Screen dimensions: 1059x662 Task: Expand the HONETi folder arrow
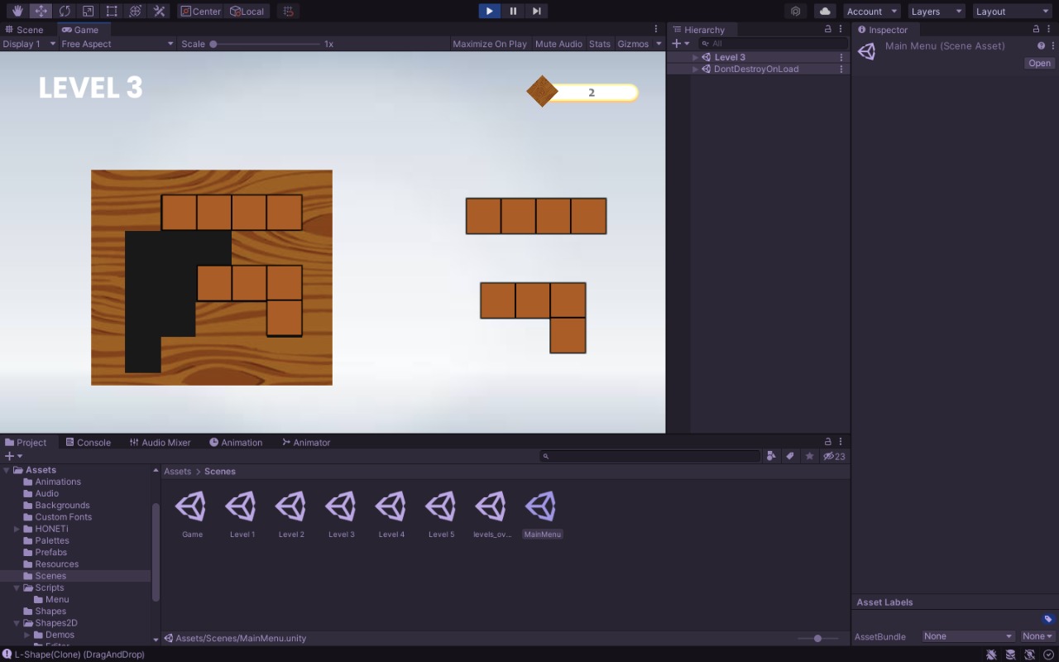tap(17, 529)
